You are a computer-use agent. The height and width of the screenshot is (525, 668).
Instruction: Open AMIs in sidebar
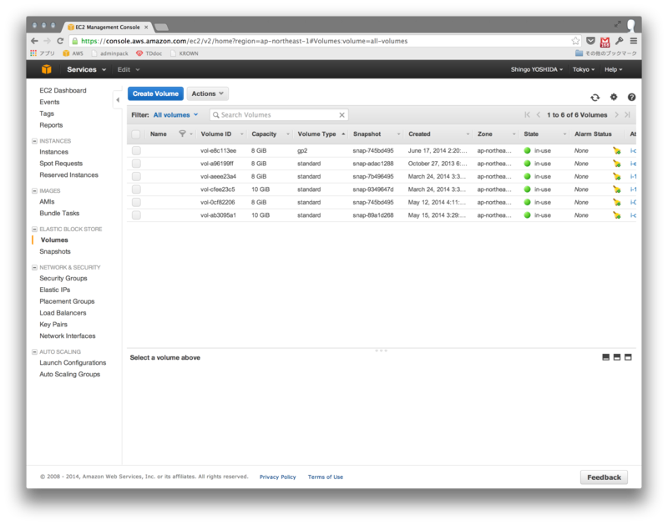coord(47,201)
